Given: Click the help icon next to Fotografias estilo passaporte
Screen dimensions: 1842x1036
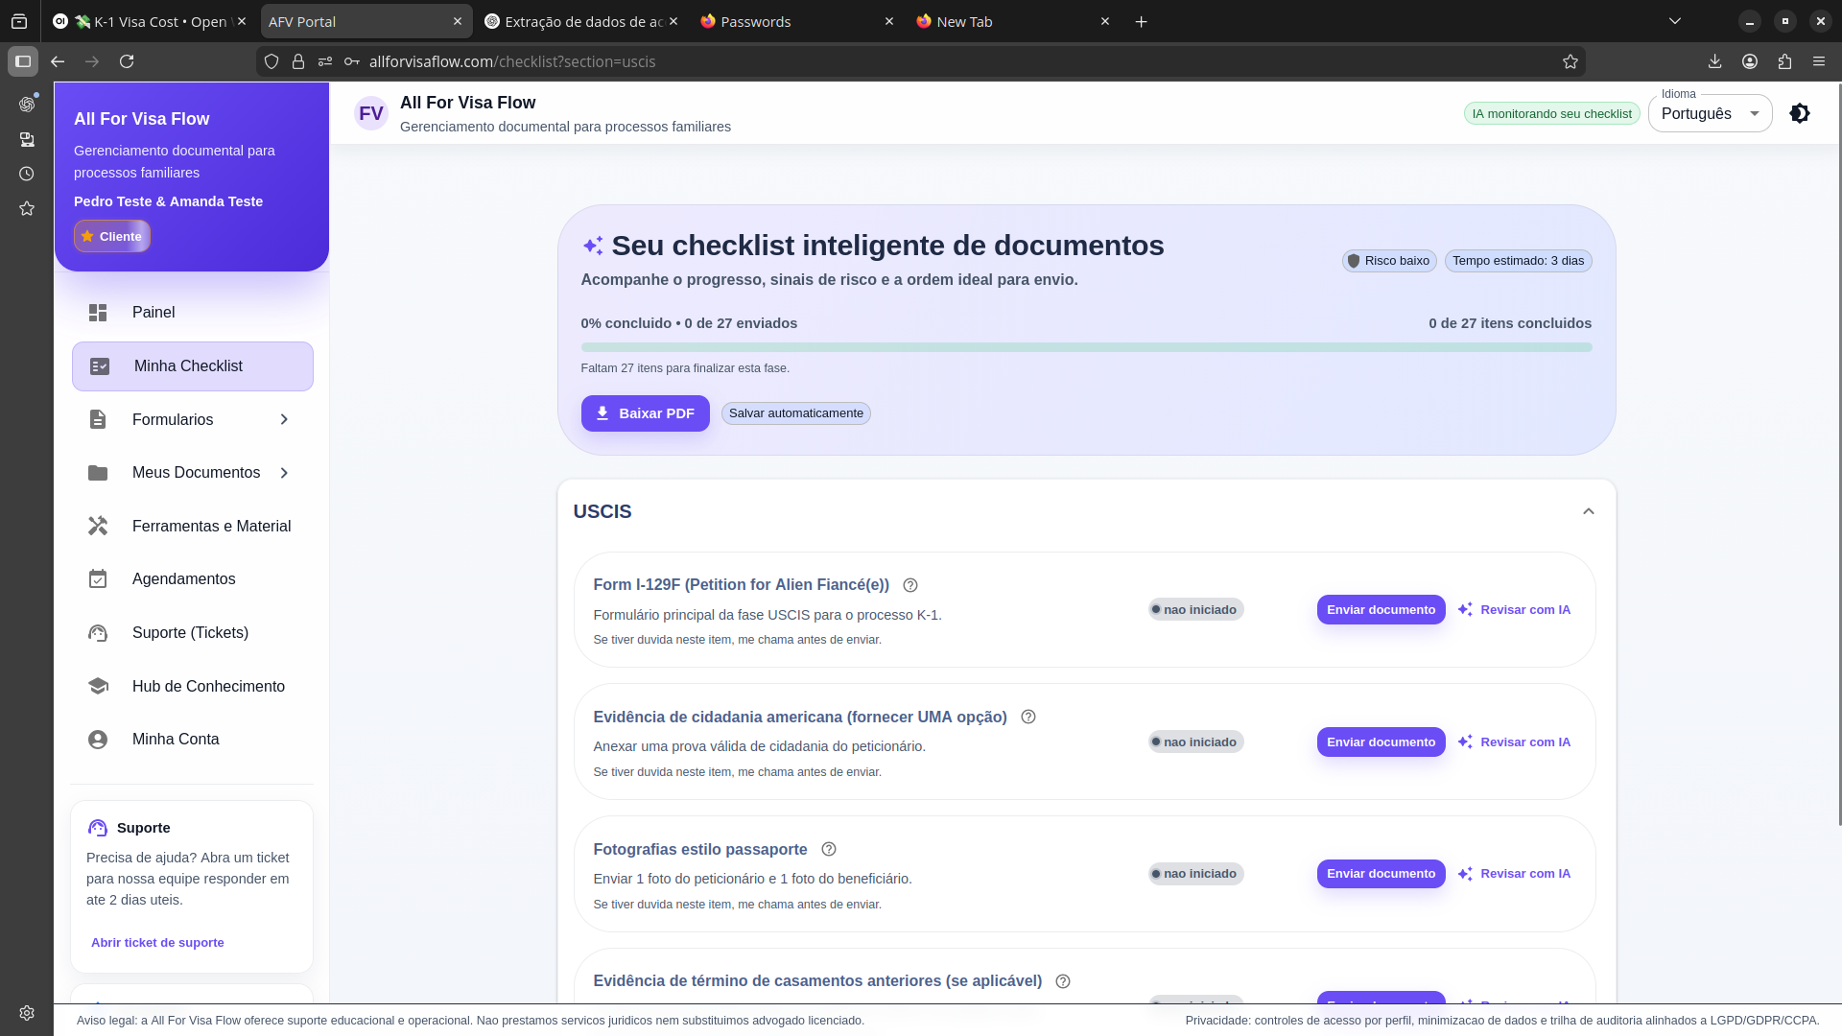Looking at the screenshot, I should (x=829, y=849).
